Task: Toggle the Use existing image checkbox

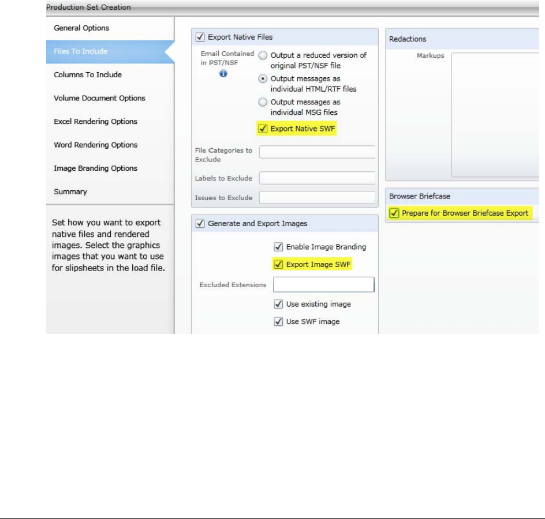Action: coord(278,304)
